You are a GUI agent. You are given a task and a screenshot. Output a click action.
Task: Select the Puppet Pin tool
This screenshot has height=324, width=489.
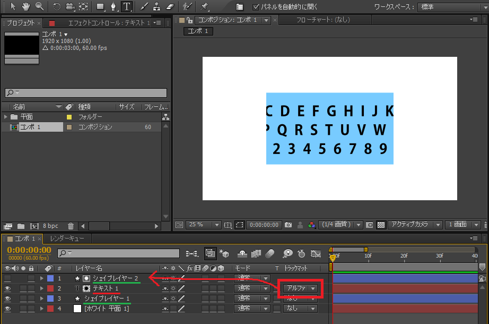[x=204, y=6]
